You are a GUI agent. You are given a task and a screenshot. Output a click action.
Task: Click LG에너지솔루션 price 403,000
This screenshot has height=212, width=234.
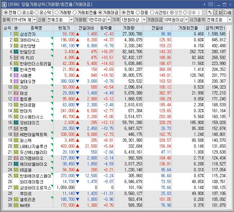(67, 146)
